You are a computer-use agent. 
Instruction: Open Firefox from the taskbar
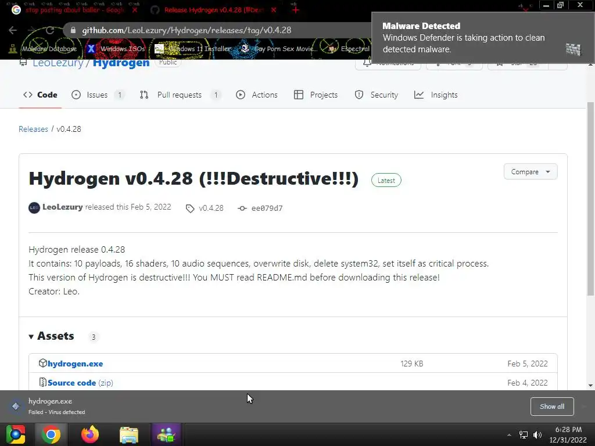tap(90, 434)
